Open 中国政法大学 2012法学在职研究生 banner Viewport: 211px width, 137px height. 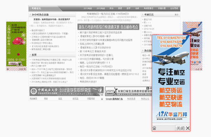67,91
